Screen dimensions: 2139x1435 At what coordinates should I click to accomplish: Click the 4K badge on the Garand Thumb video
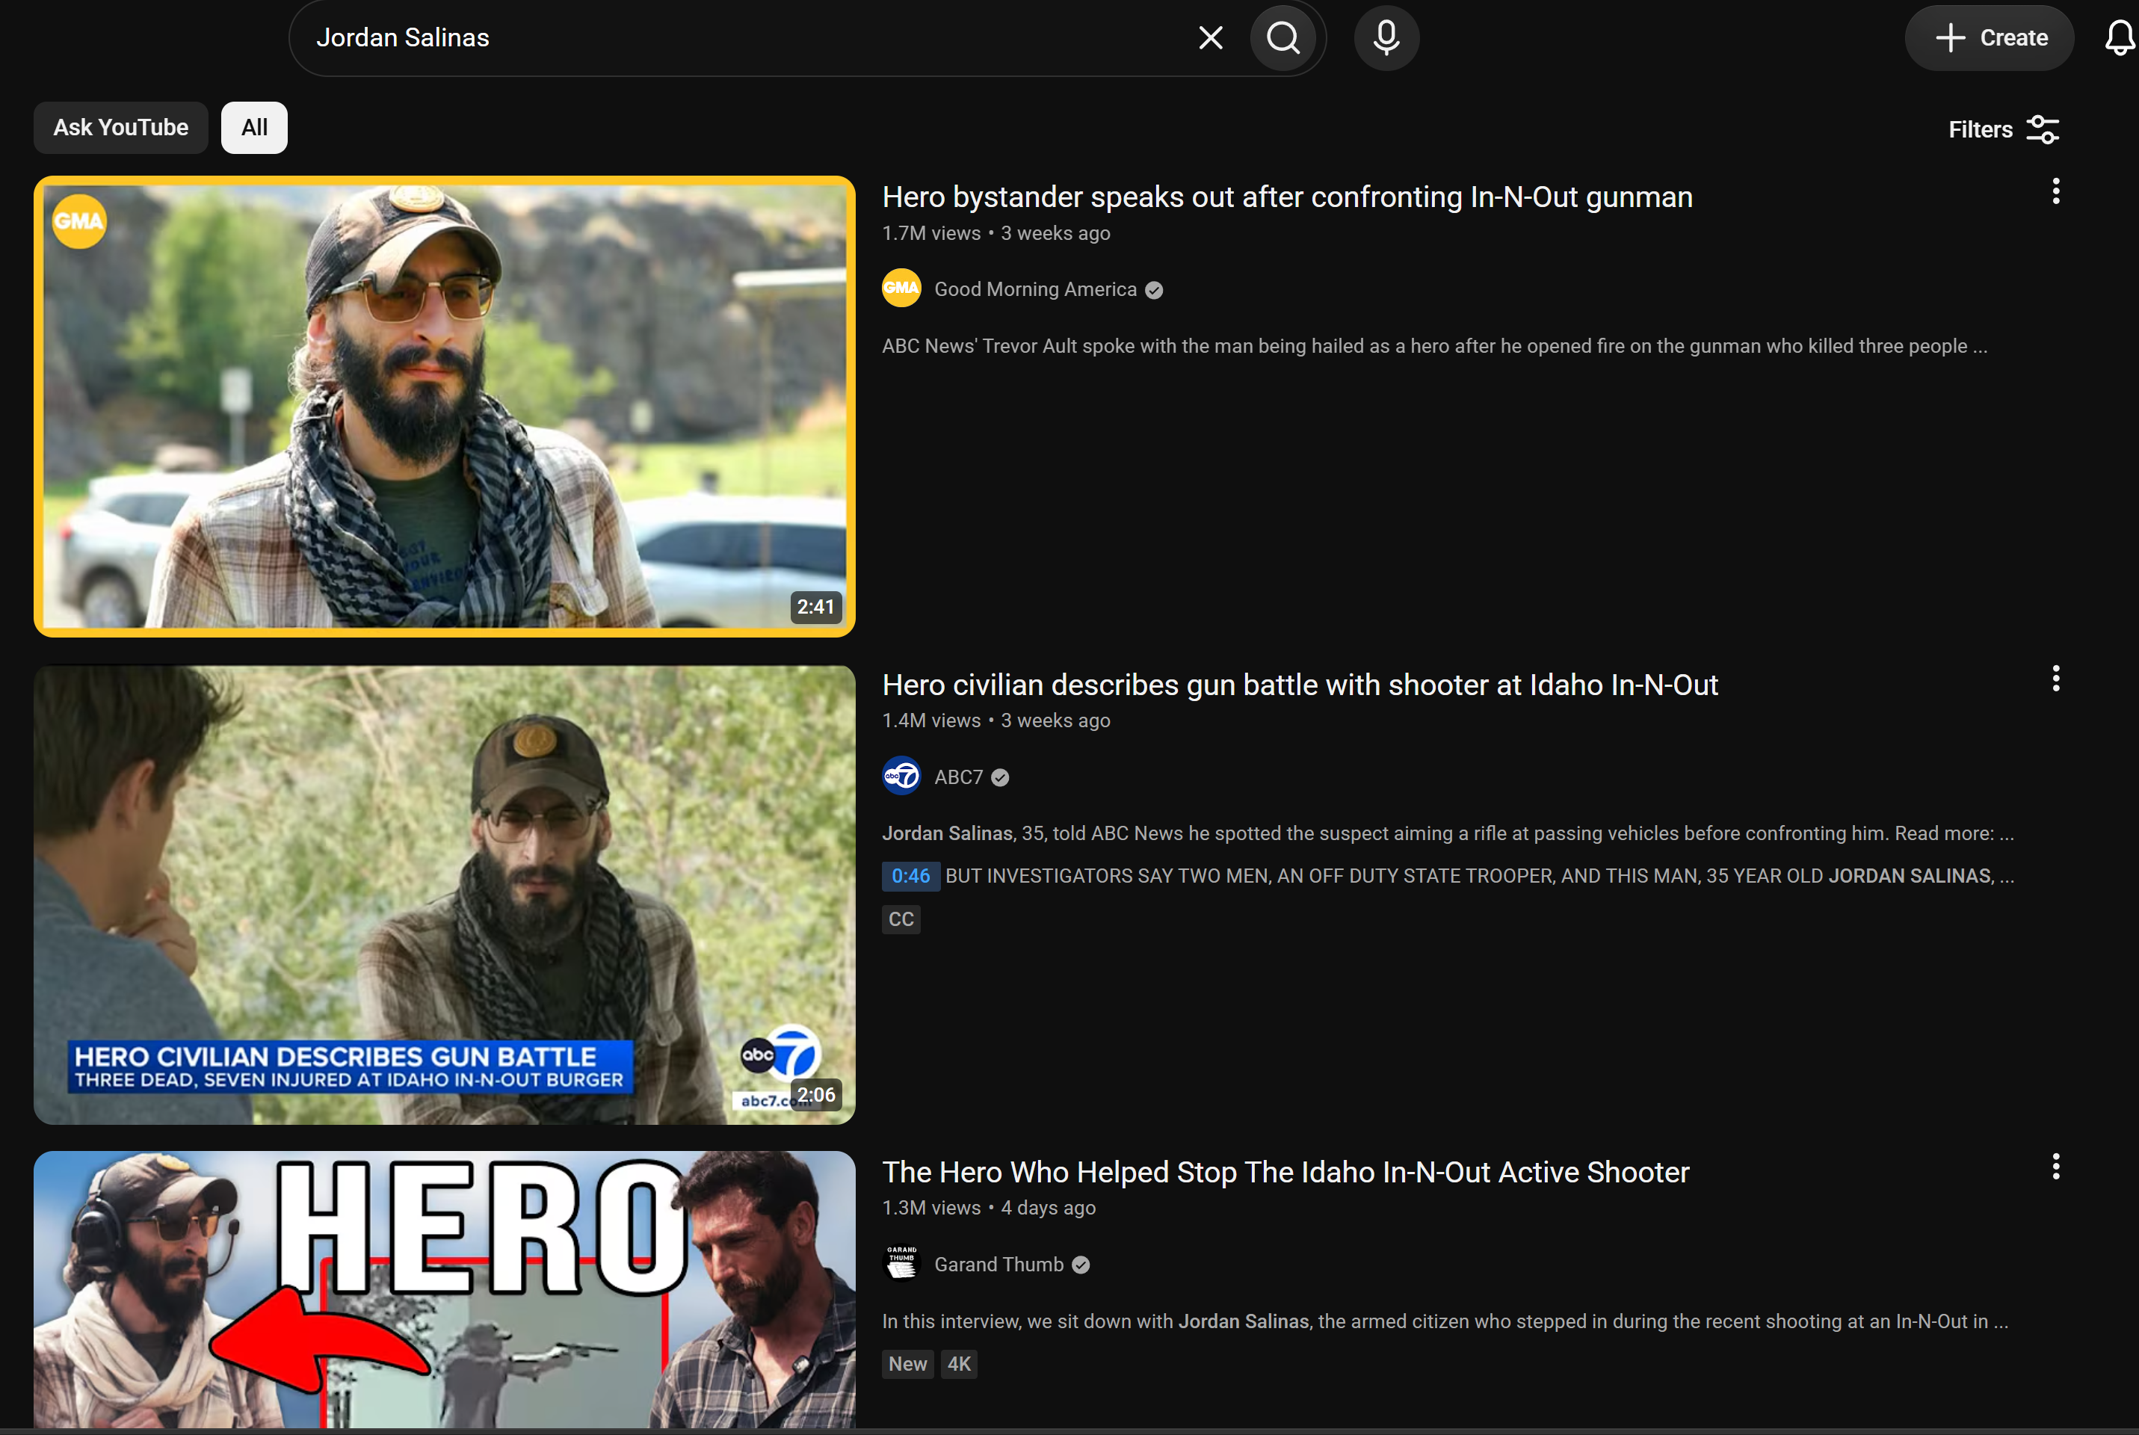tap(959, 1363)
